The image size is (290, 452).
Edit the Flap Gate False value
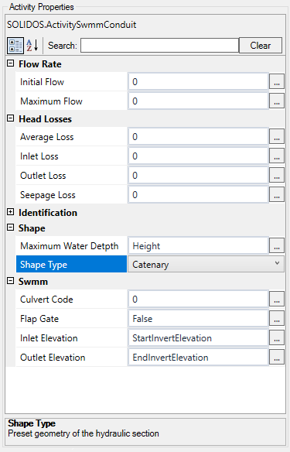(198, 318)
